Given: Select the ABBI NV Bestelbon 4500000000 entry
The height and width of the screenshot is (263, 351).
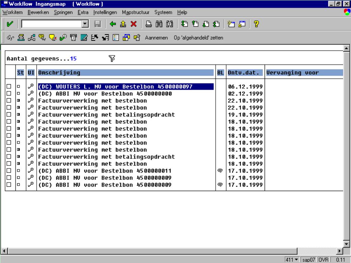Looking at the screenshot, I should tap(105, 94).
